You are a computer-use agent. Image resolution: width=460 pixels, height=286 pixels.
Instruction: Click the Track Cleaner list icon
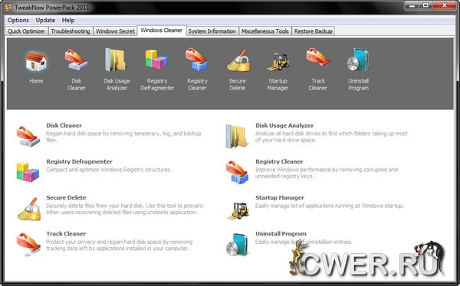[28, 244]
